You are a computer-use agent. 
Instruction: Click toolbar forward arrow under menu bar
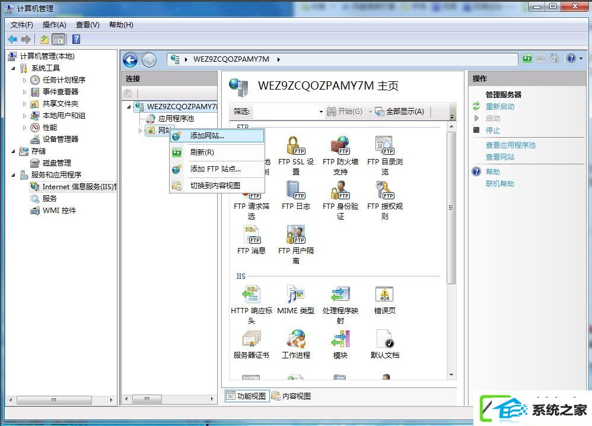pos(26,39)
